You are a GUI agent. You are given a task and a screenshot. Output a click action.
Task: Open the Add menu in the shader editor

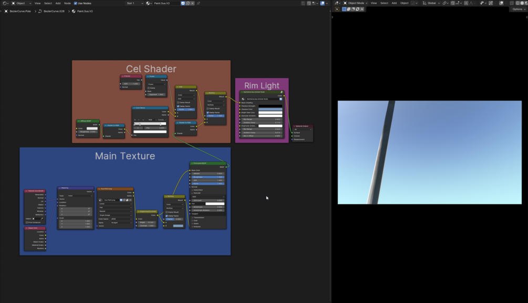(x=57, y=3)
